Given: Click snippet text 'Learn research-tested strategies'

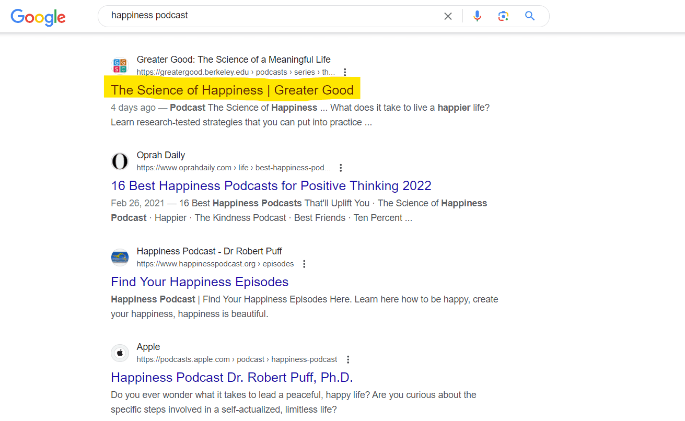Looking at the screenshot, I should coord(176,122).
